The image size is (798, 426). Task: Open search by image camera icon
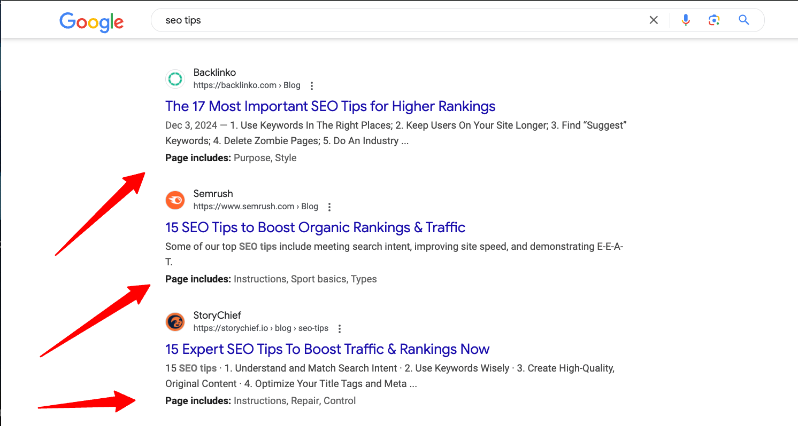click(714, 20)
